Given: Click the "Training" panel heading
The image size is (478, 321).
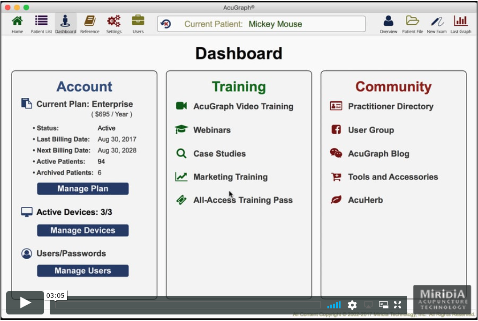Looking at the screenshot, I should tap(239, 87).
